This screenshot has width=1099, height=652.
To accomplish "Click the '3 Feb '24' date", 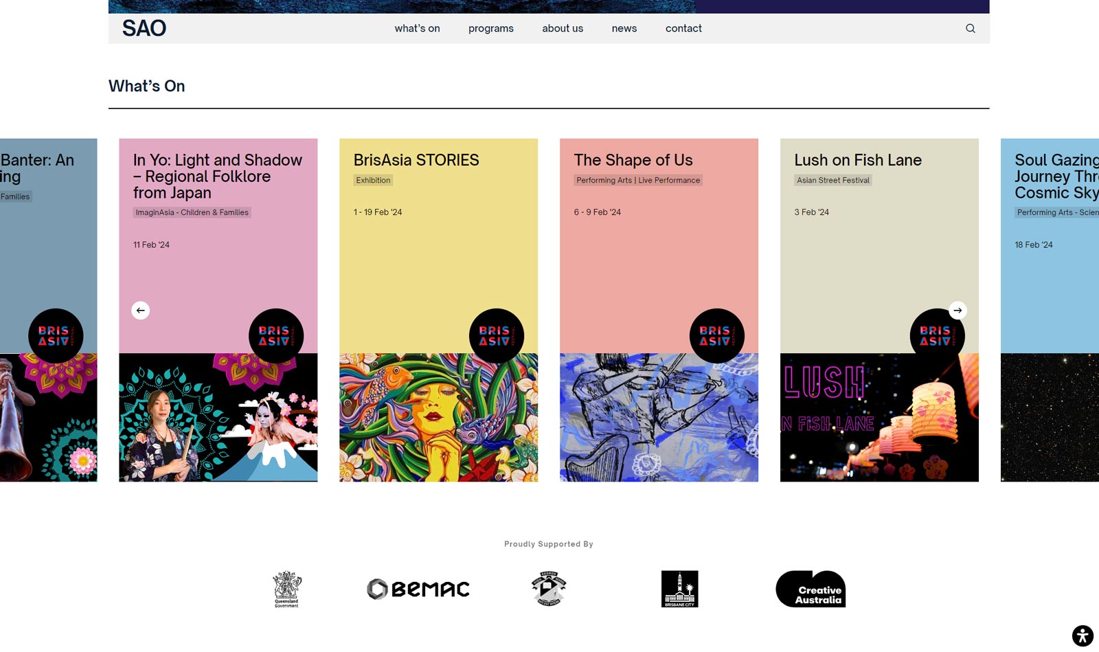I will point(812,212).
